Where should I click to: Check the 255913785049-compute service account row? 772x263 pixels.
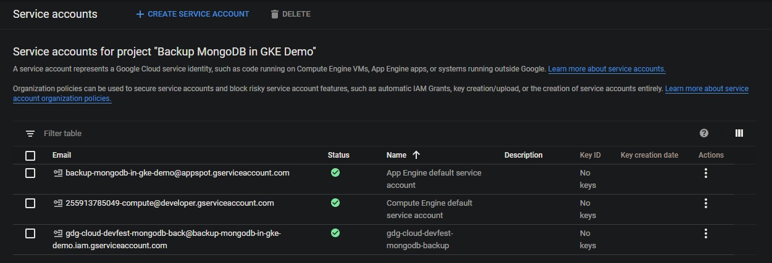[x=30, y=203]
